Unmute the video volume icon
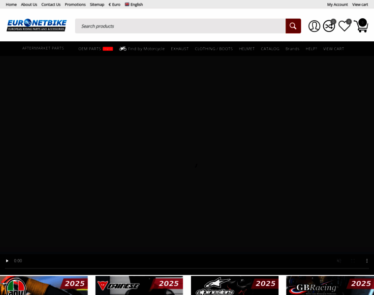The width and height of the screenshot is (374, 295). pos(339,261)
